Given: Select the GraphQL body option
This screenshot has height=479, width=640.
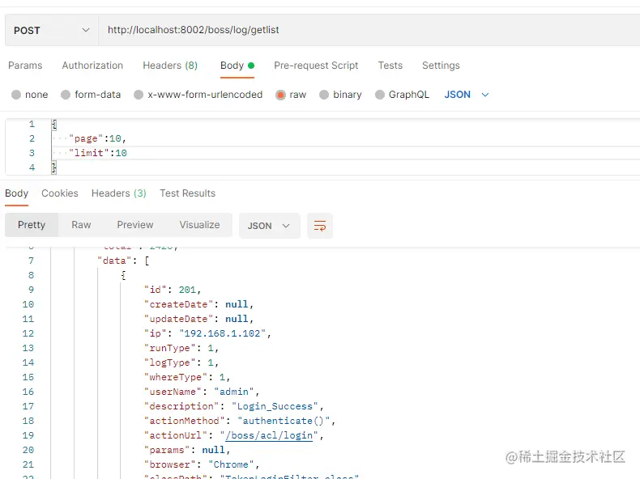Looking at the screenshot, I should tap(402, 95).
